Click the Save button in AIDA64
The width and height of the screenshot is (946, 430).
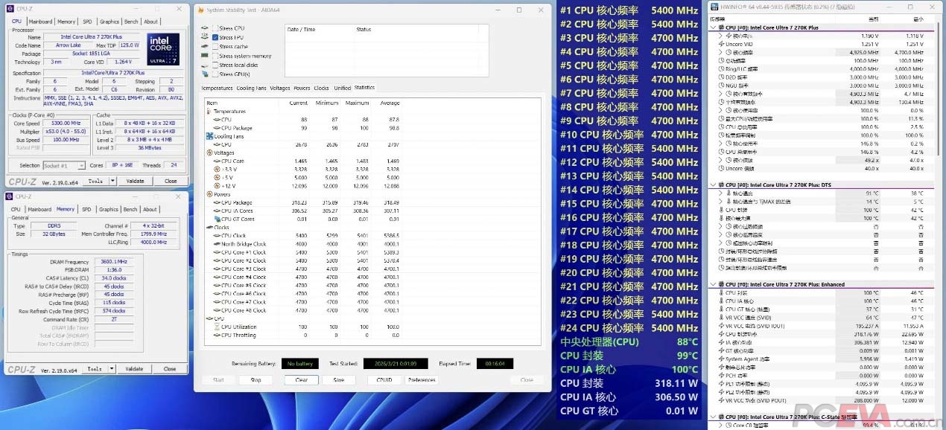click(x=339, y=379)
